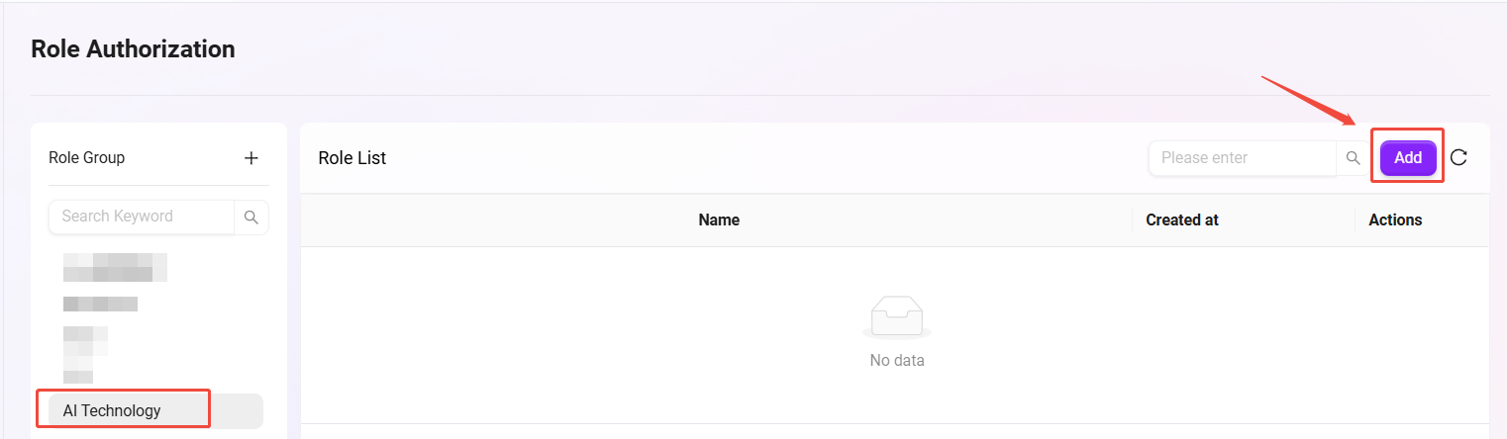1507x439 pixels.
Task: Click the Actions column header
Action: (1395, 220)
